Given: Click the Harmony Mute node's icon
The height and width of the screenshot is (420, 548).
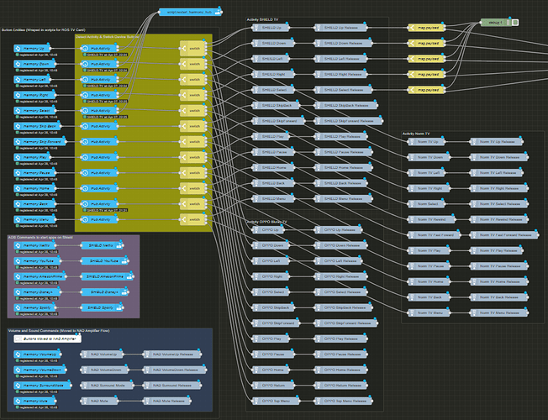Looking at the screenshot, I should coord(18,402).
